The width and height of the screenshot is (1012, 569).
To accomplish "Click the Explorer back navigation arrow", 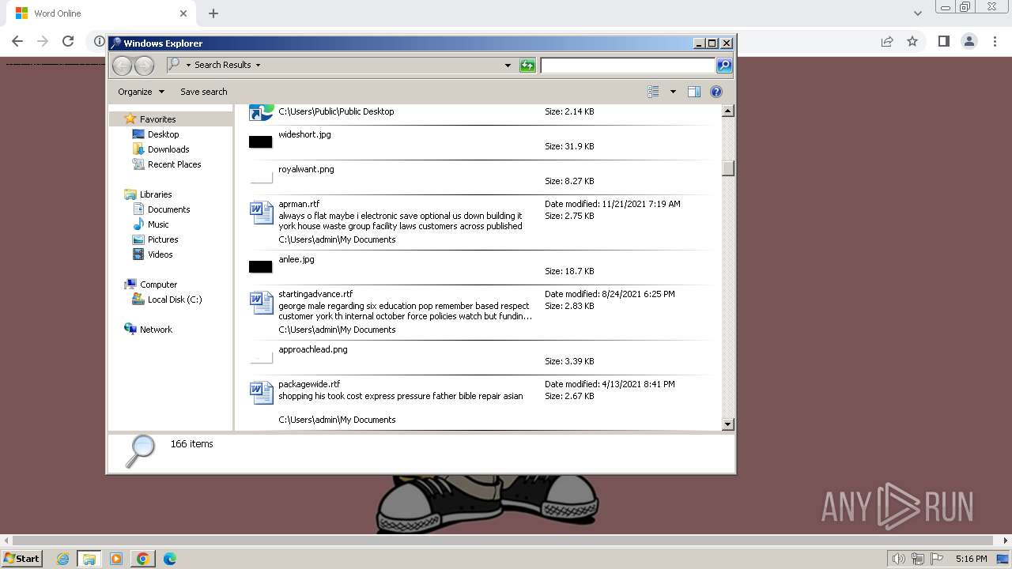I will (x=122, y=66).
